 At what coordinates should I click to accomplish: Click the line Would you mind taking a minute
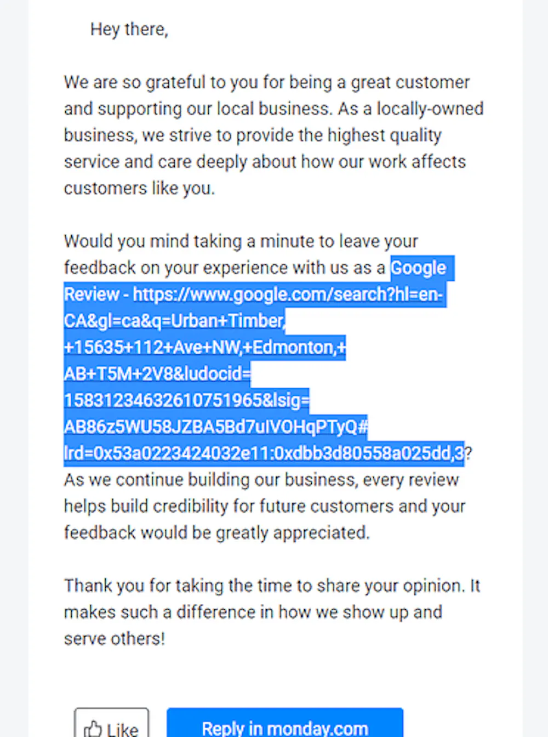[x=241, y=241]
